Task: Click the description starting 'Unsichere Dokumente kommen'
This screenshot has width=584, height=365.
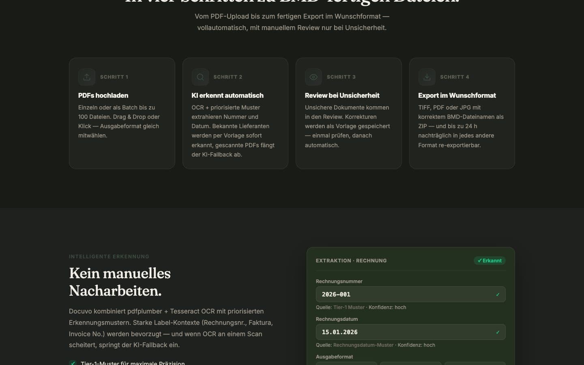Action: (x=347, y=126)
